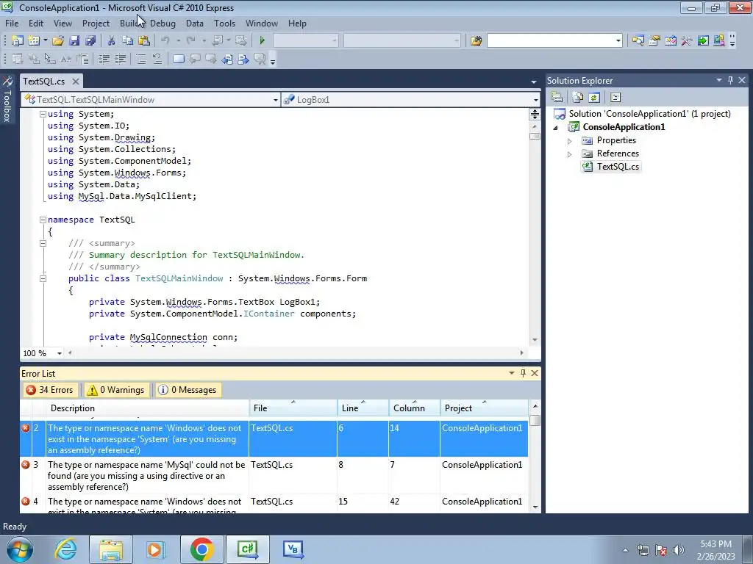Open Chrome from the Windows taskbar
Screen dimensions: 753x564
point(201,549)
